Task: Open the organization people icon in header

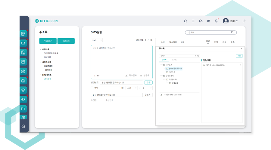Action: click(208, 21)
